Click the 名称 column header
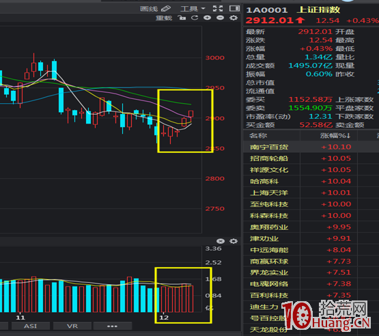379x336 pixels. point(258,136)
